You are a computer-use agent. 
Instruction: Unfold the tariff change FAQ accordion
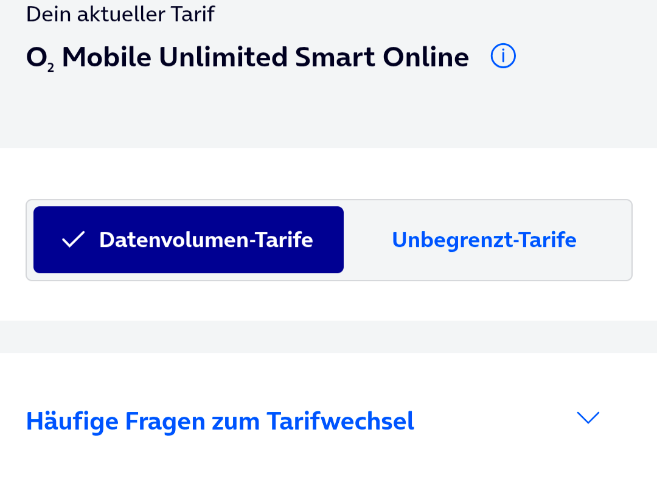click(x=313, y=421)
